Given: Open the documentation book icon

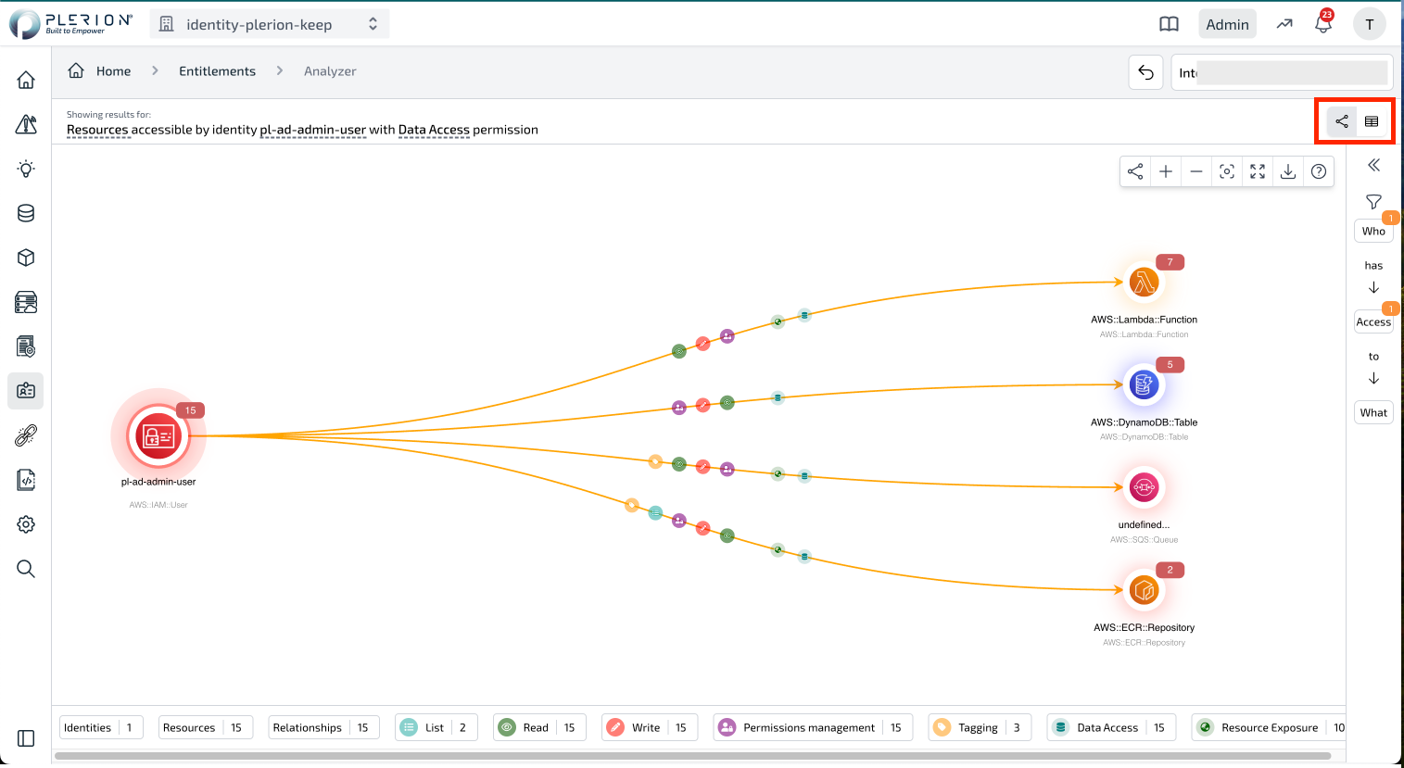Looking at the screenshot, I should coord(1170,24).
